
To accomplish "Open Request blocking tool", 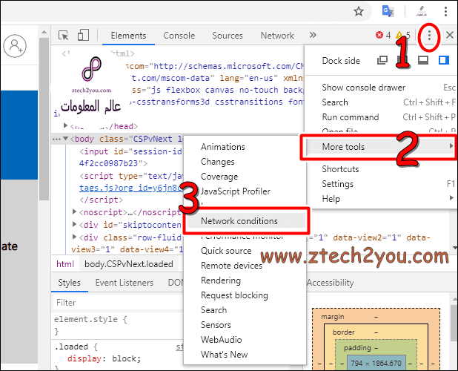I will [x=245, y=295].
